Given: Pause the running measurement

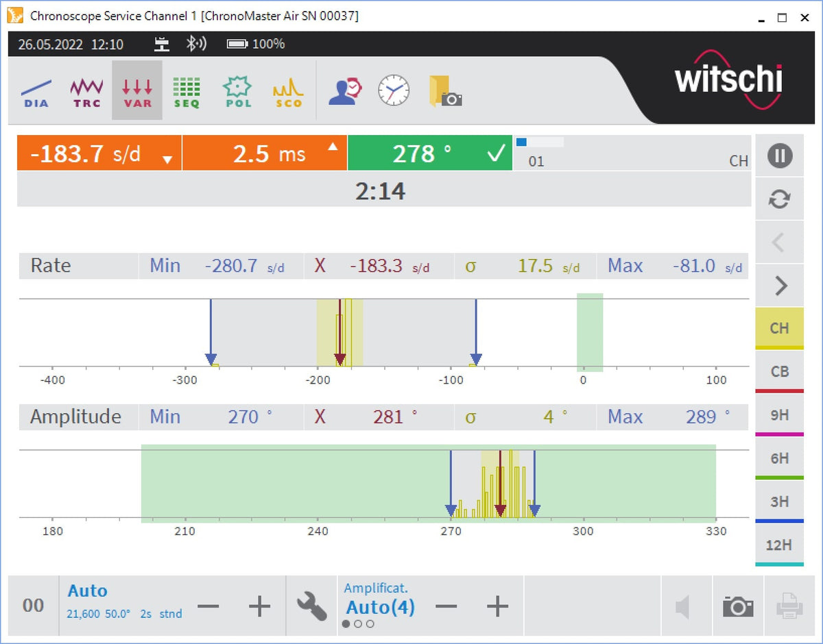Looking at the screenshot, I should 779,156.
